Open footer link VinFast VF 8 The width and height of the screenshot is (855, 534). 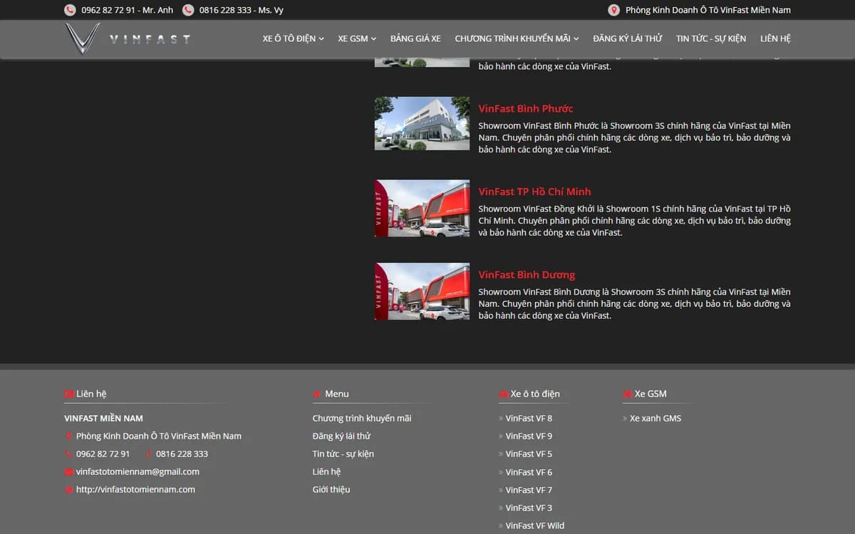(x=529, y=418)
